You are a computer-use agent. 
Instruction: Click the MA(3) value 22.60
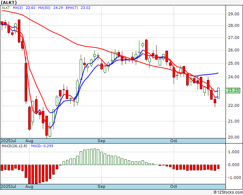coord(30,8)
